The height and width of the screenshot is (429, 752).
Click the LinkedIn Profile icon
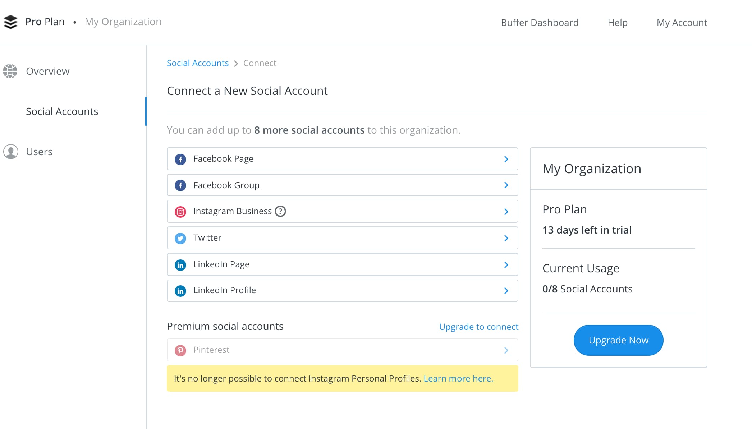click(x=180, y=291)
